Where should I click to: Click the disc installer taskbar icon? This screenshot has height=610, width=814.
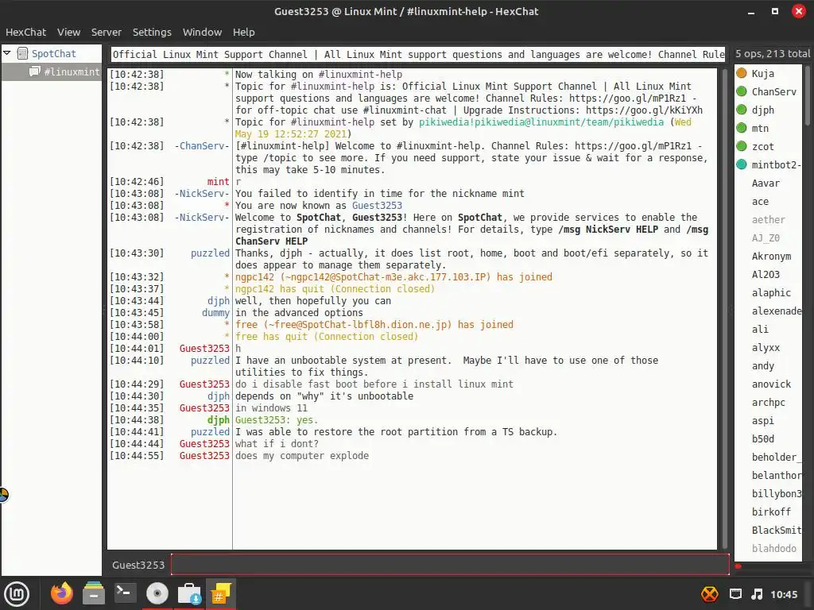tap(157, 593)
